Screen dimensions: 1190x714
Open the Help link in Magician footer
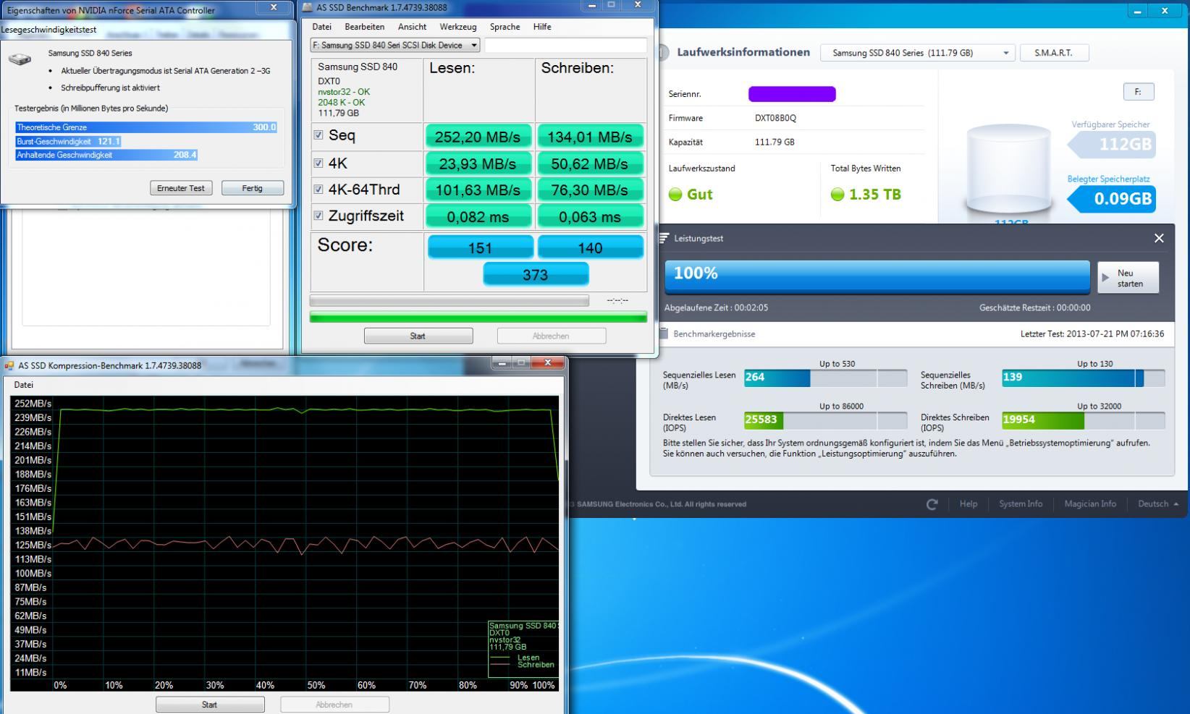coord(968,504)
